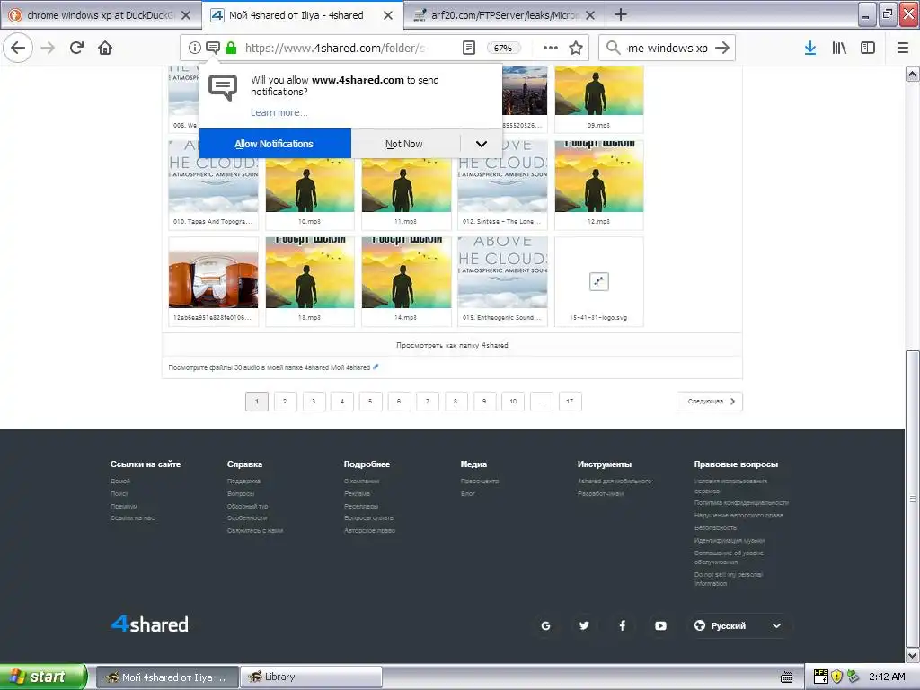920x690 pixels.
Task: Open the Русский language selector
Action: [739, 625]
